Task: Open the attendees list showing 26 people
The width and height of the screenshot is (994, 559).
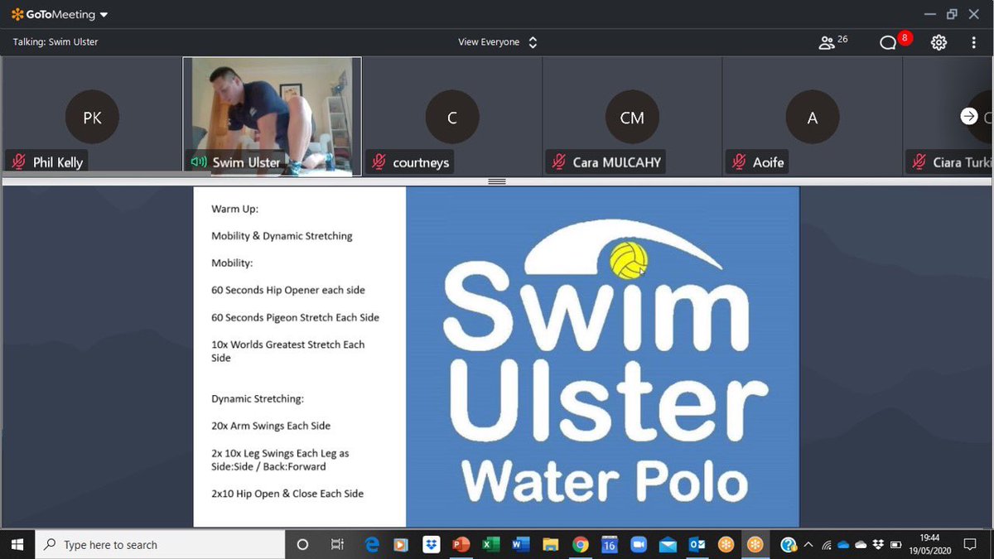Action: (x=832, y=42)
